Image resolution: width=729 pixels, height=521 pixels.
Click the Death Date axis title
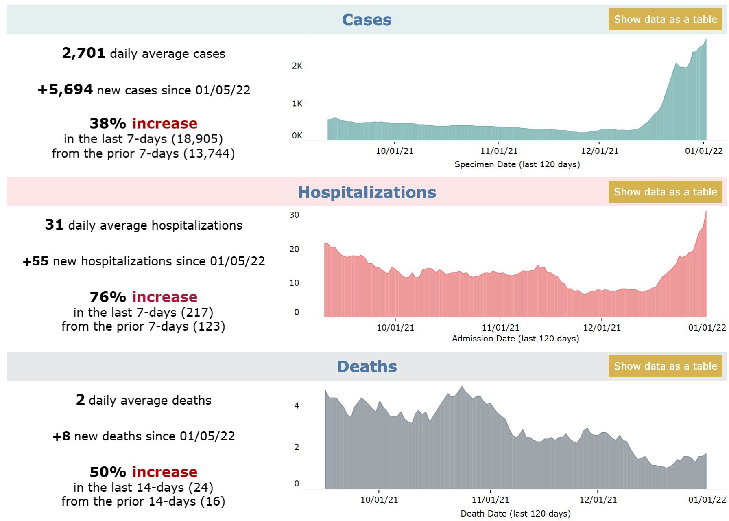[515, 514]
